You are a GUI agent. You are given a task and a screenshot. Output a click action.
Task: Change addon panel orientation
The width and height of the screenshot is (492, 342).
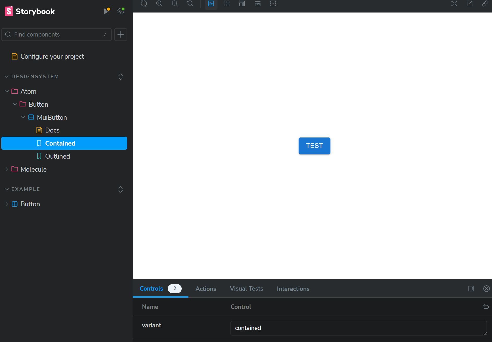click(471, 289)
